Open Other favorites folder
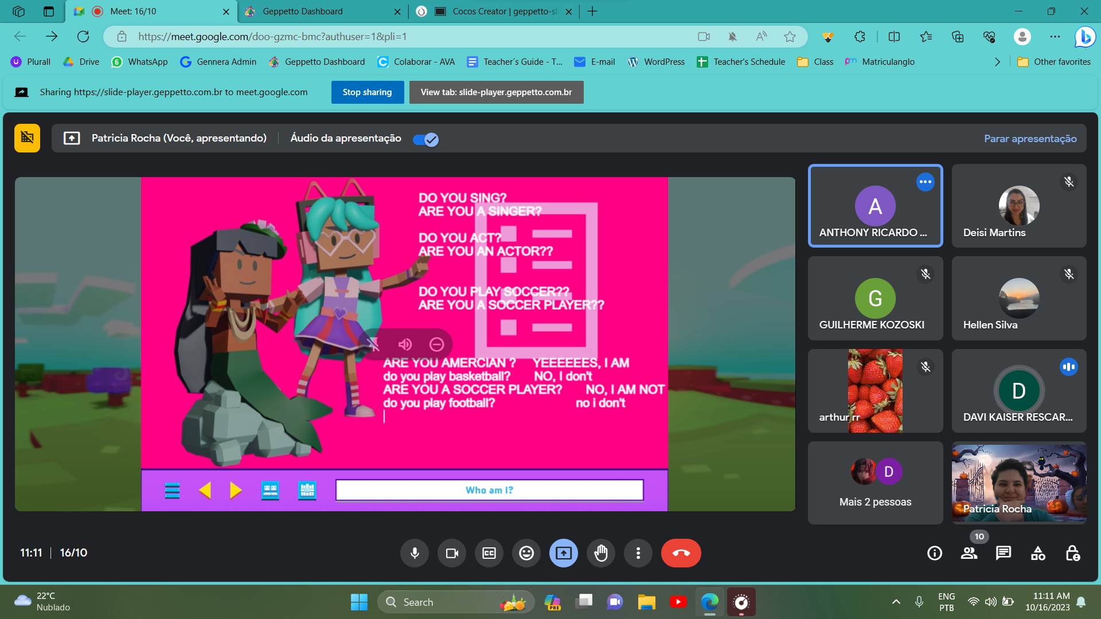 point(1054,62)
